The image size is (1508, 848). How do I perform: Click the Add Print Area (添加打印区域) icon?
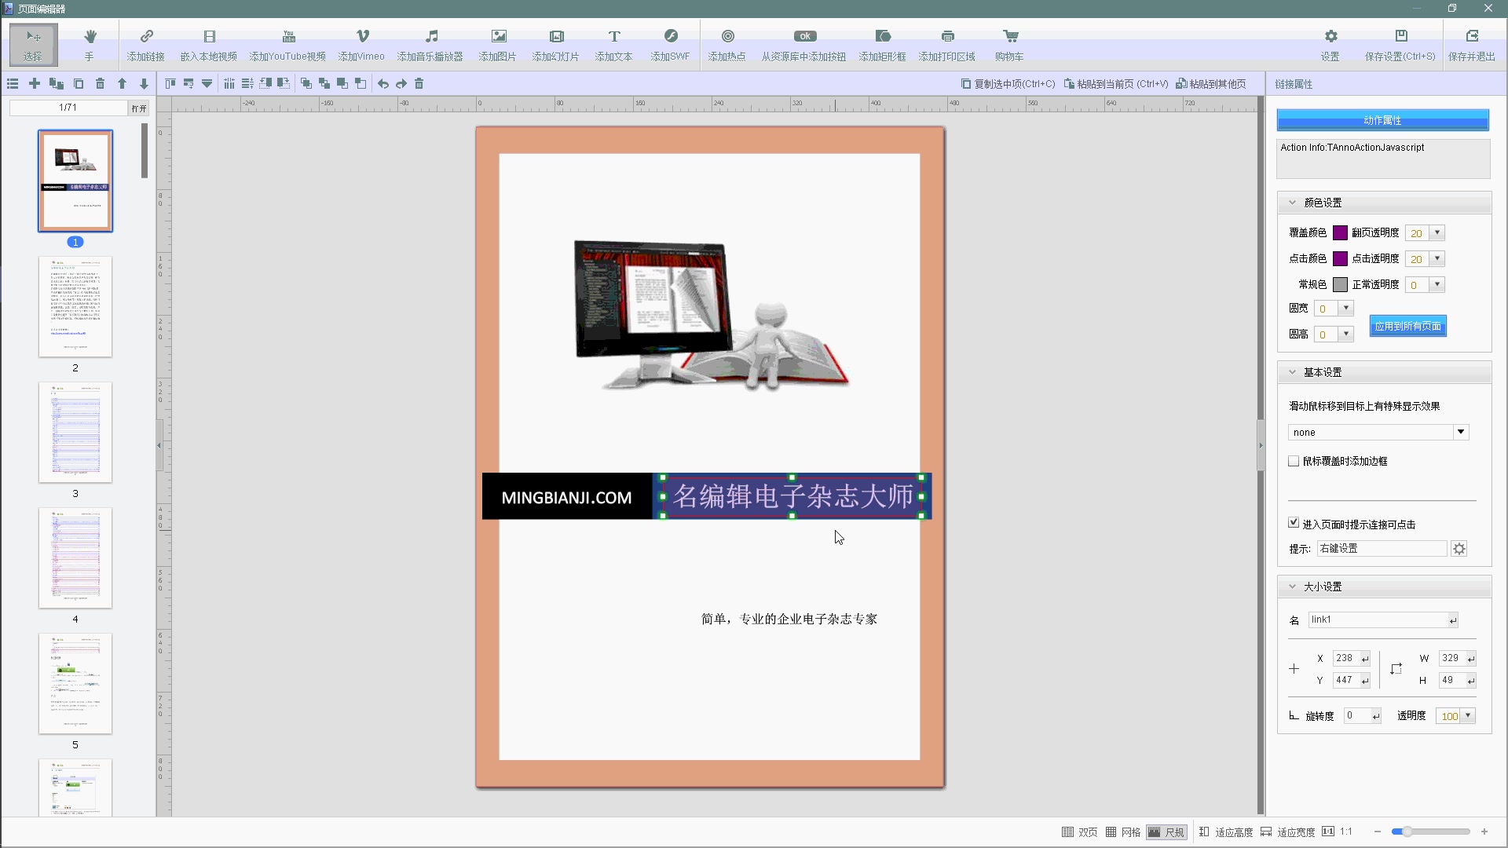point(947,44)
